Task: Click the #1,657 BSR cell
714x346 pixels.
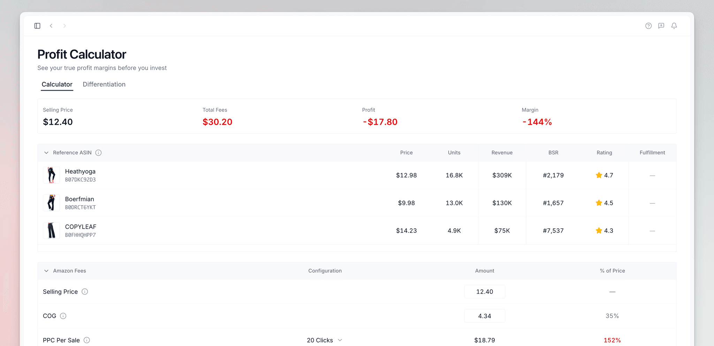Action: click(553, 203)
